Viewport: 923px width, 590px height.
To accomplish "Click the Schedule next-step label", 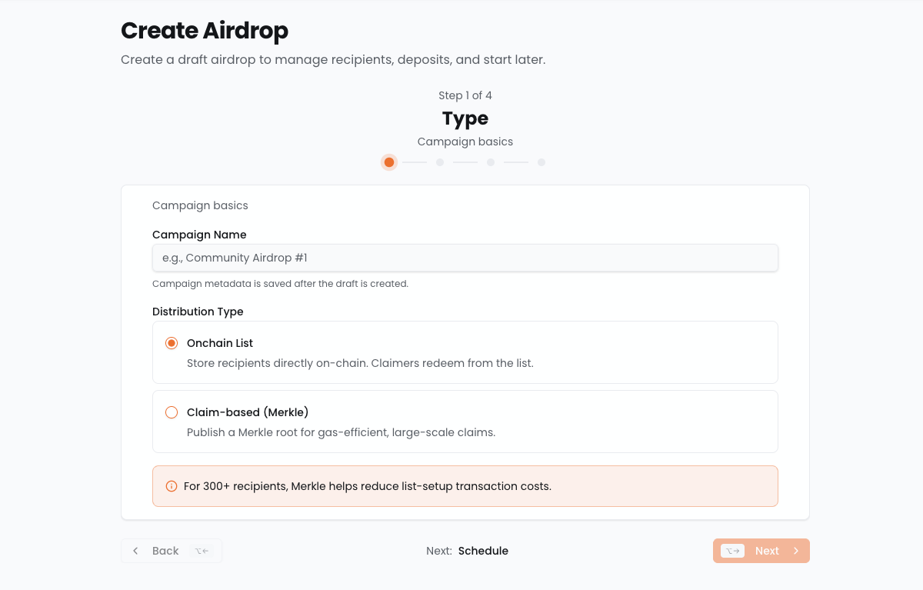I will pyautogui.click(x=483, y=551).
